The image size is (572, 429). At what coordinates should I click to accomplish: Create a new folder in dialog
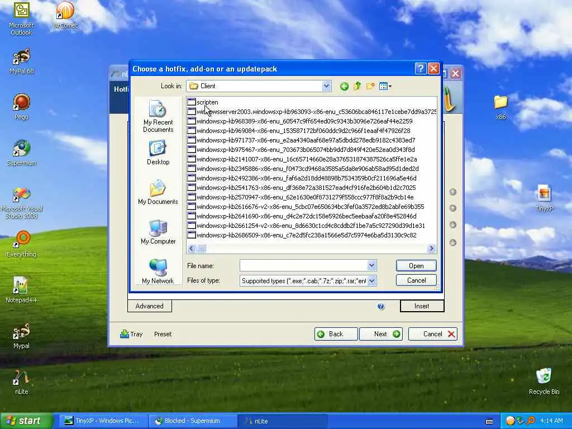click(370, 86)
